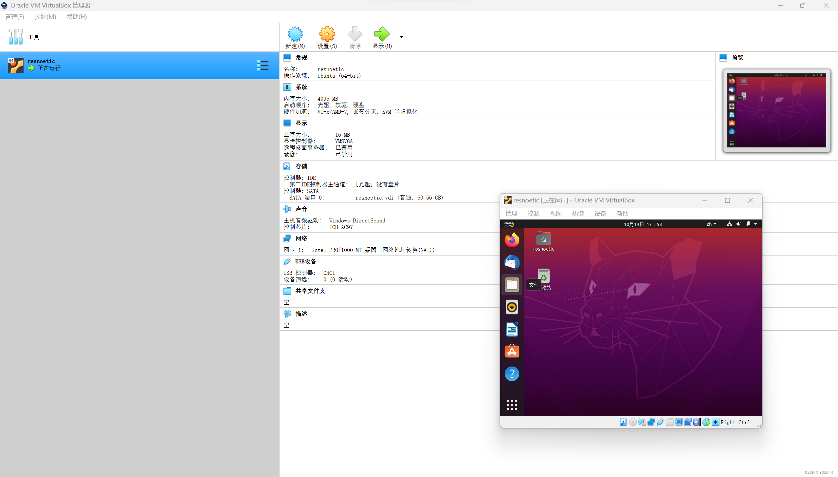Image resolution: width=838 pixels, height=477 pixels.
Task: Open Thunderbird mail in the dock
Action: (512, 262)
